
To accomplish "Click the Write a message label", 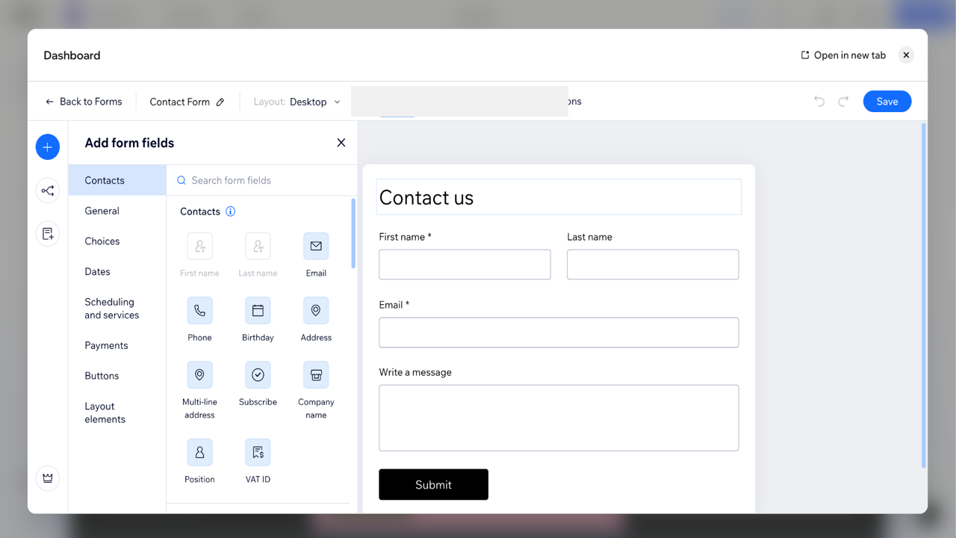I will tap(415, 372).
